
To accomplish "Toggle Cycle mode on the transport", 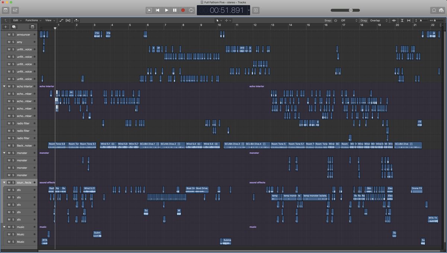I will pyautogui.click(x=191, y=10).
